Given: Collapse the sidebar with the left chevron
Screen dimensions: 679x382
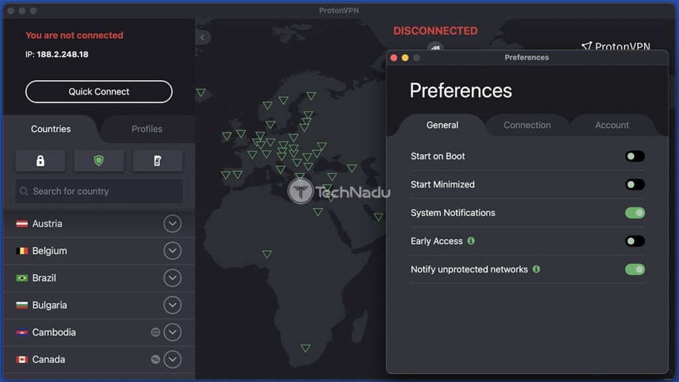Looking at the screenshot, I should click(202, 37).
